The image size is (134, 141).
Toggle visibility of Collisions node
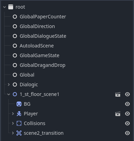[x=127, y=123]
